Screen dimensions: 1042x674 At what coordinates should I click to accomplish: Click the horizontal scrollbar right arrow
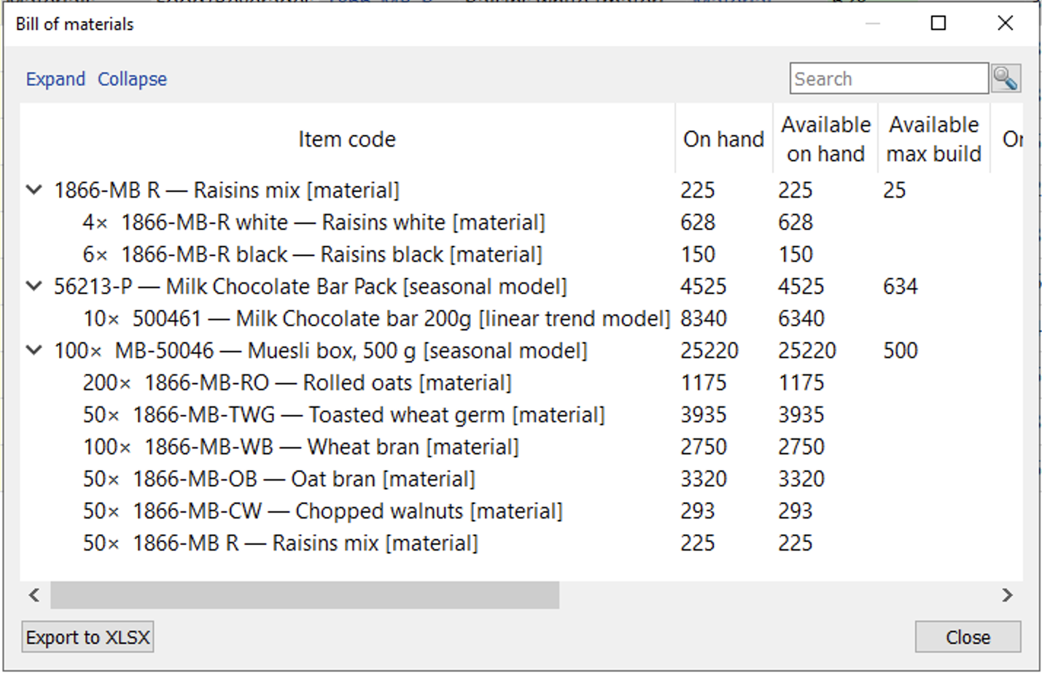pos(1007,595)
